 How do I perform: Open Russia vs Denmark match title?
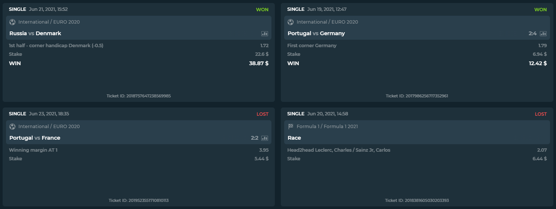(x=35, y=33)
